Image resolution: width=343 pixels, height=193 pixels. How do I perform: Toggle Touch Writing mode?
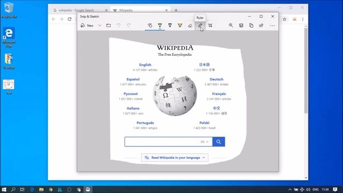point(150,25)
